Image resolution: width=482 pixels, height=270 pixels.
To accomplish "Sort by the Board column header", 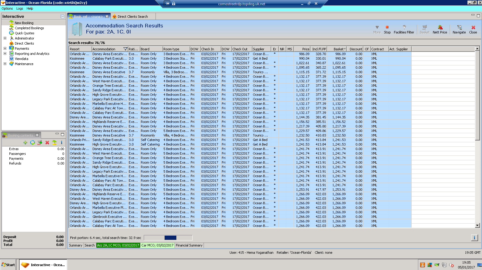I will pos(151,49).
